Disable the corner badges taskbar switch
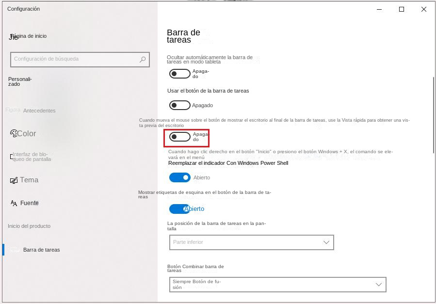 [x=179, y=208]
